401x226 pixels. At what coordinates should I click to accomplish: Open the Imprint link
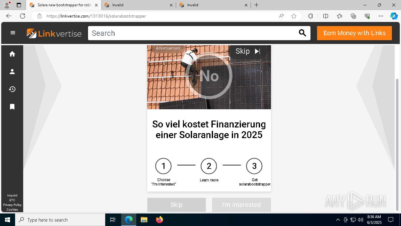tap(12, 195)
